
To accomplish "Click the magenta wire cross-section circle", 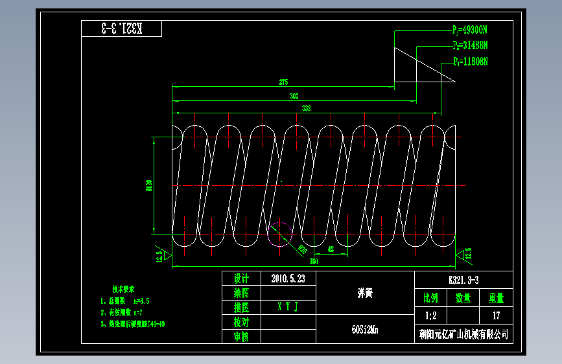I will pos(279,234).
